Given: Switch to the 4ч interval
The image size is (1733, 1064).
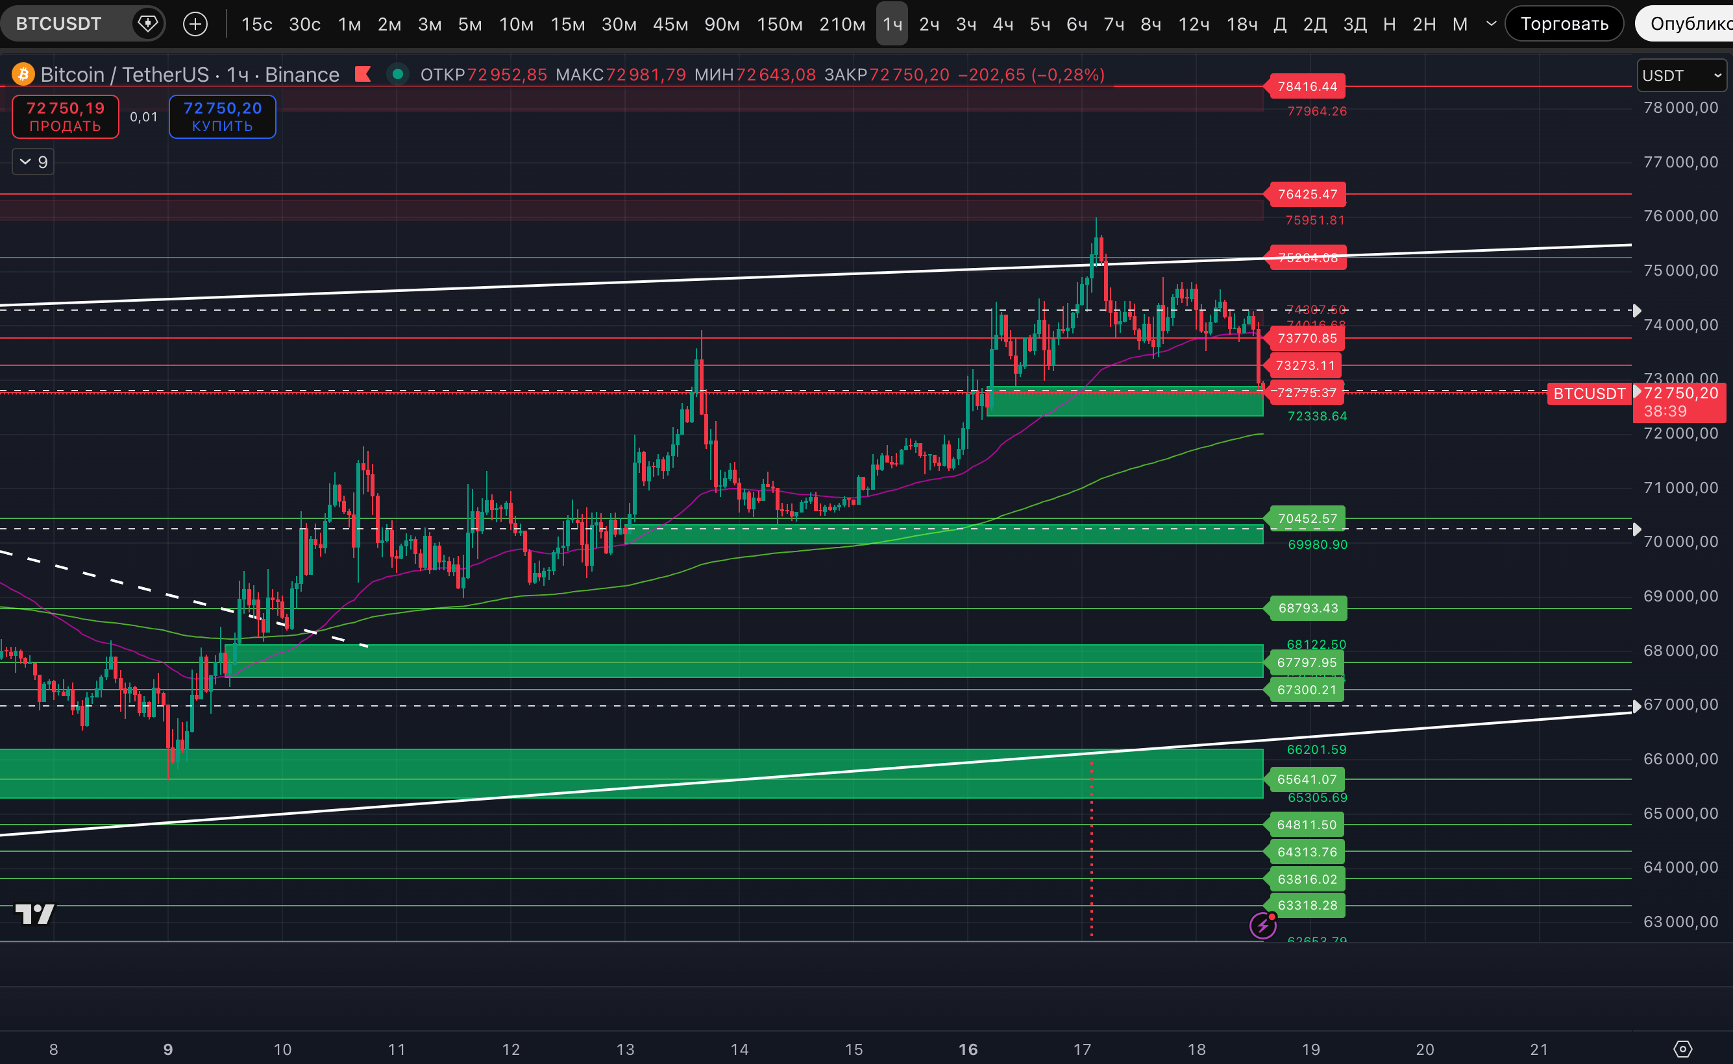Looking at the screenshot, I should [1002, 24].
